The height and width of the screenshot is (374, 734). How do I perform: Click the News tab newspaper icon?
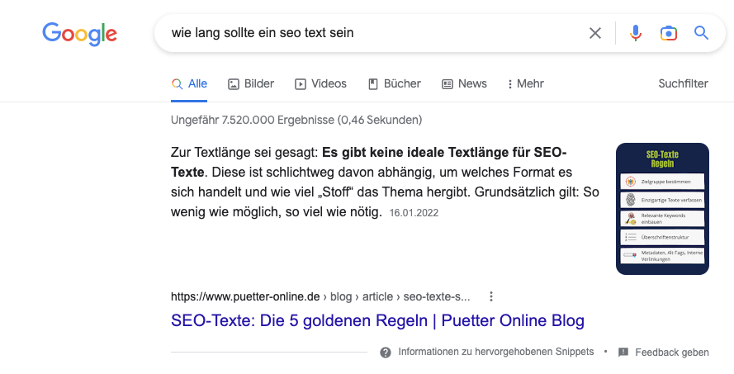448,84
